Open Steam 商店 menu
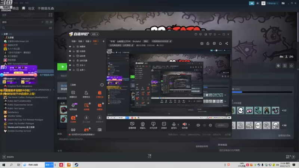 tap(16, 8)
